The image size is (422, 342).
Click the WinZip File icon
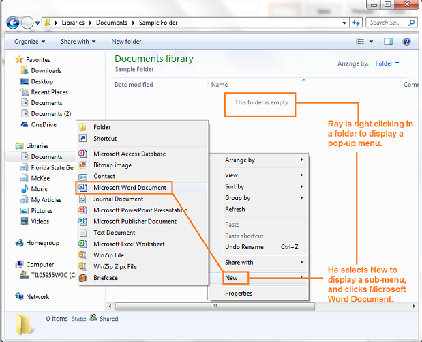coord(82,255)
